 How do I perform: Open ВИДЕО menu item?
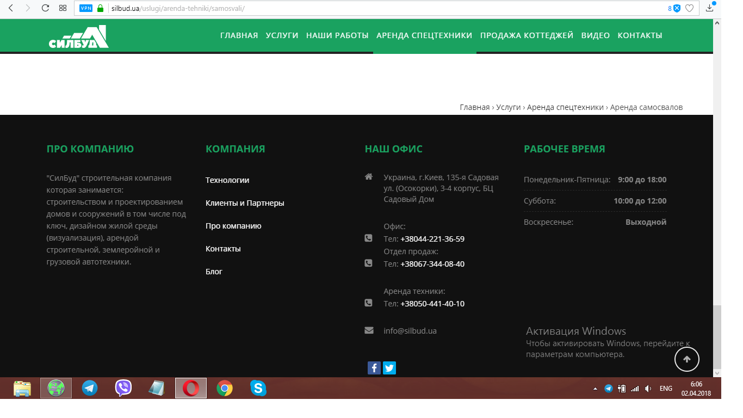click(596, 35)
